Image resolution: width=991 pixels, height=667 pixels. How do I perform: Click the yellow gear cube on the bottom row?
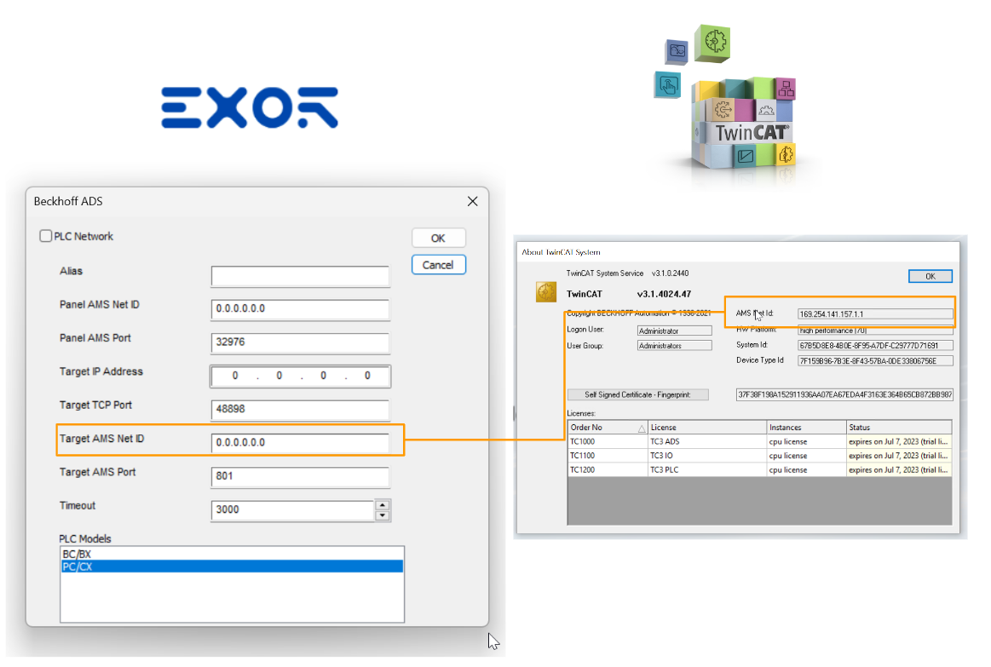[x=785, y=155]
